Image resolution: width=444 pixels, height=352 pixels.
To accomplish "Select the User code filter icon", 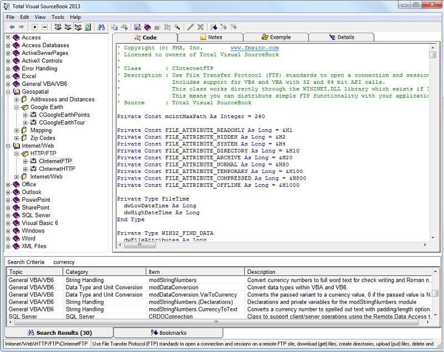I will [x=67, y=26].
